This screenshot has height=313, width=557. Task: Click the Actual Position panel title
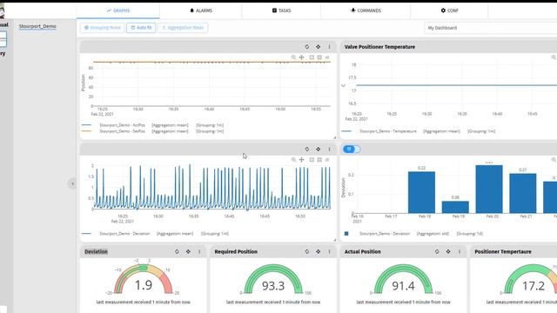[x=362, y=251]
